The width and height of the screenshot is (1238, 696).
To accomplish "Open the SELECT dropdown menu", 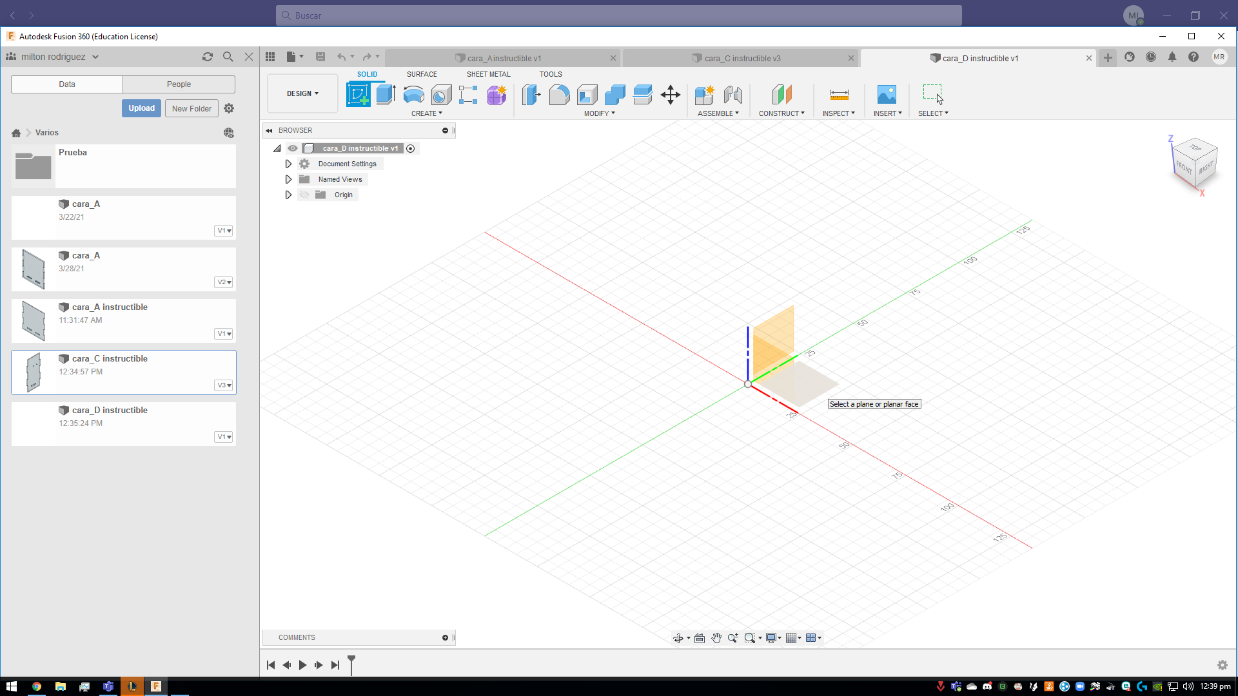I will coord(933,113).
